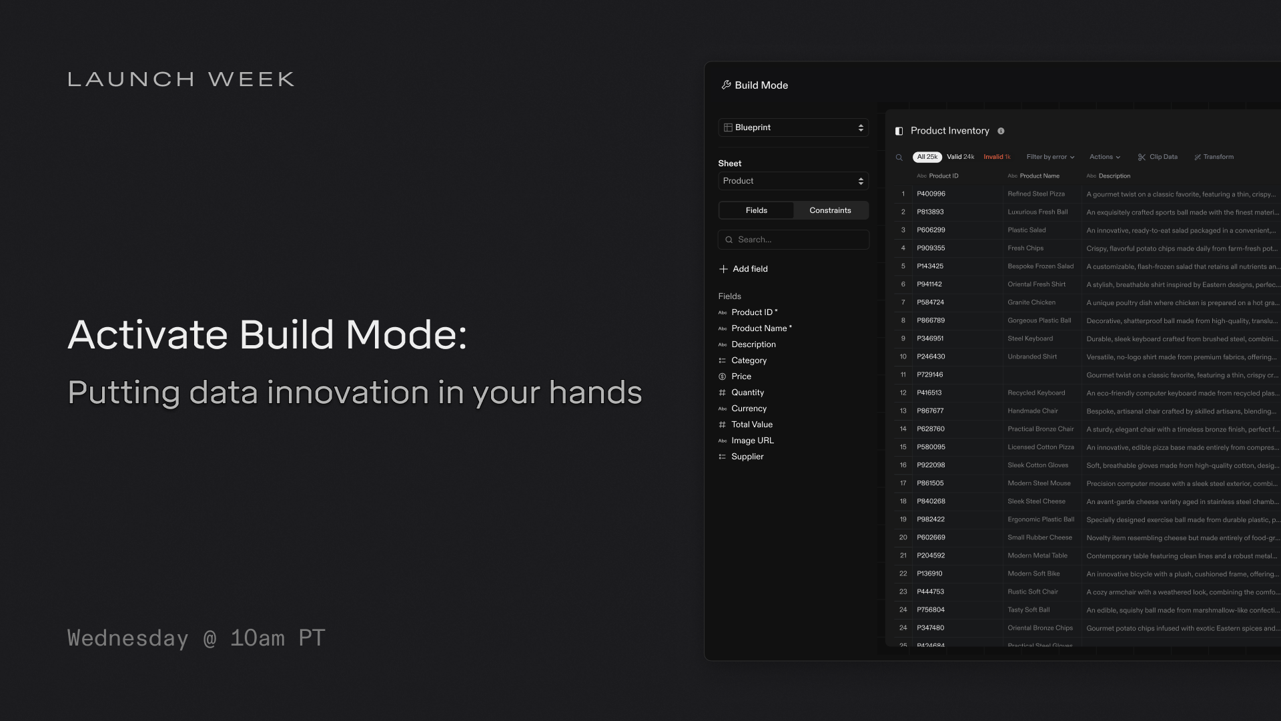Click the dollar icon next to Price field

tap(723, 376)
